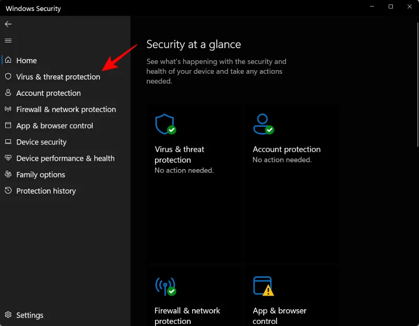Select the Device security laptop icon in sidebar
Screen dimensions: 419x326
tap(8, 142)
